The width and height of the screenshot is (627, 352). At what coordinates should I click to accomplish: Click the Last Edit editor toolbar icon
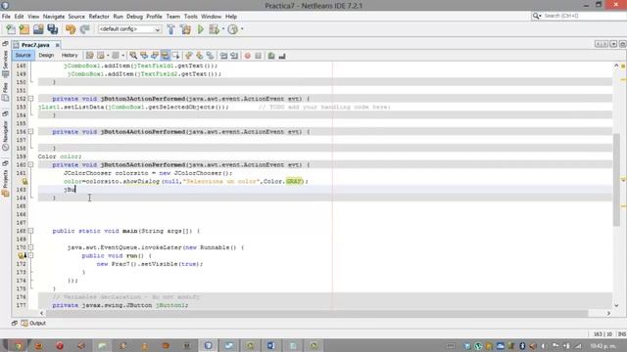point(89,56)
